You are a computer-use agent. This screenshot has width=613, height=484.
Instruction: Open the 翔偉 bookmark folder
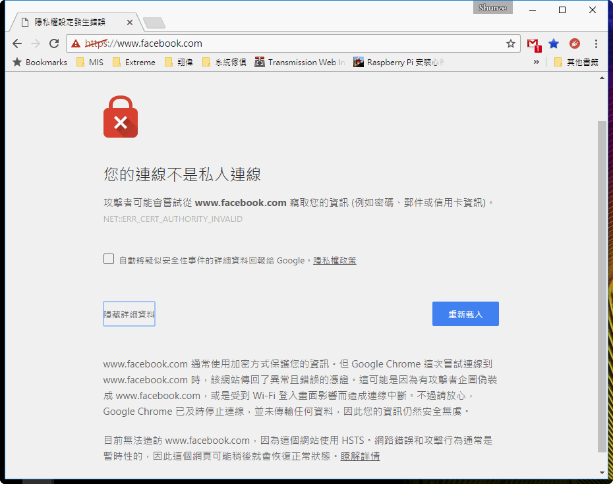click(x=179, y=62)
